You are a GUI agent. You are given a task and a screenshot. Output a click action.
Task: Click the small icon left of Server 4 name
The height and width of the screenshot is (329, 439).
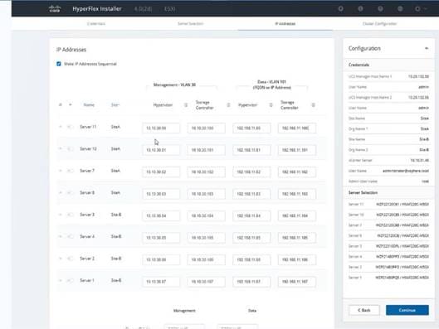[x=70, y=236]
